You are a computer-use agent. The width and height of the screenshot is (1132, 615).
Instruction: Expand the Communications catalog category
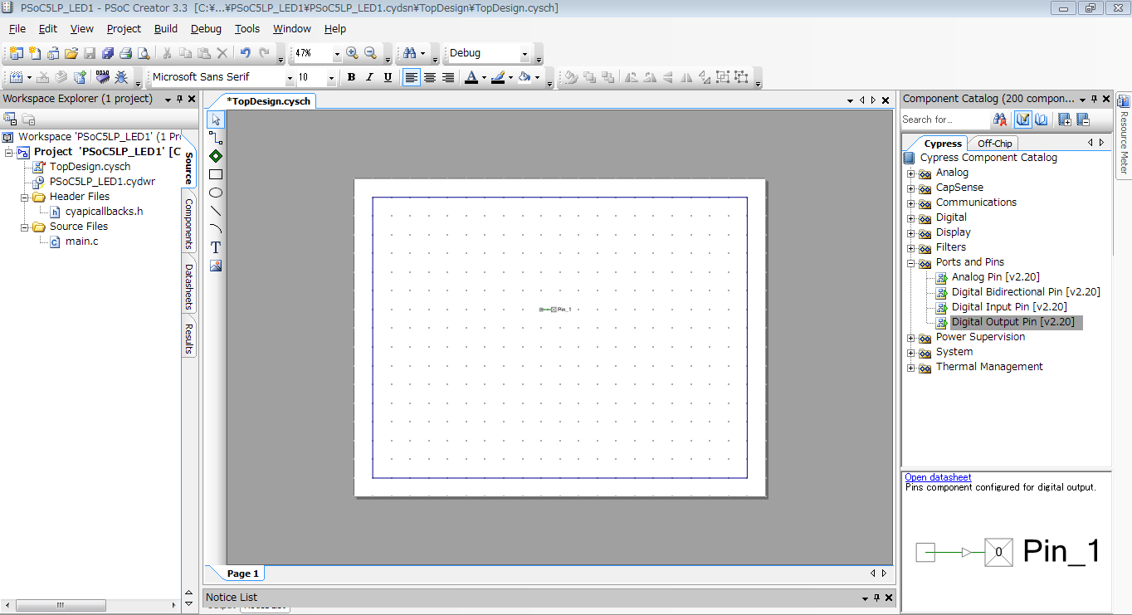[910, 203]
